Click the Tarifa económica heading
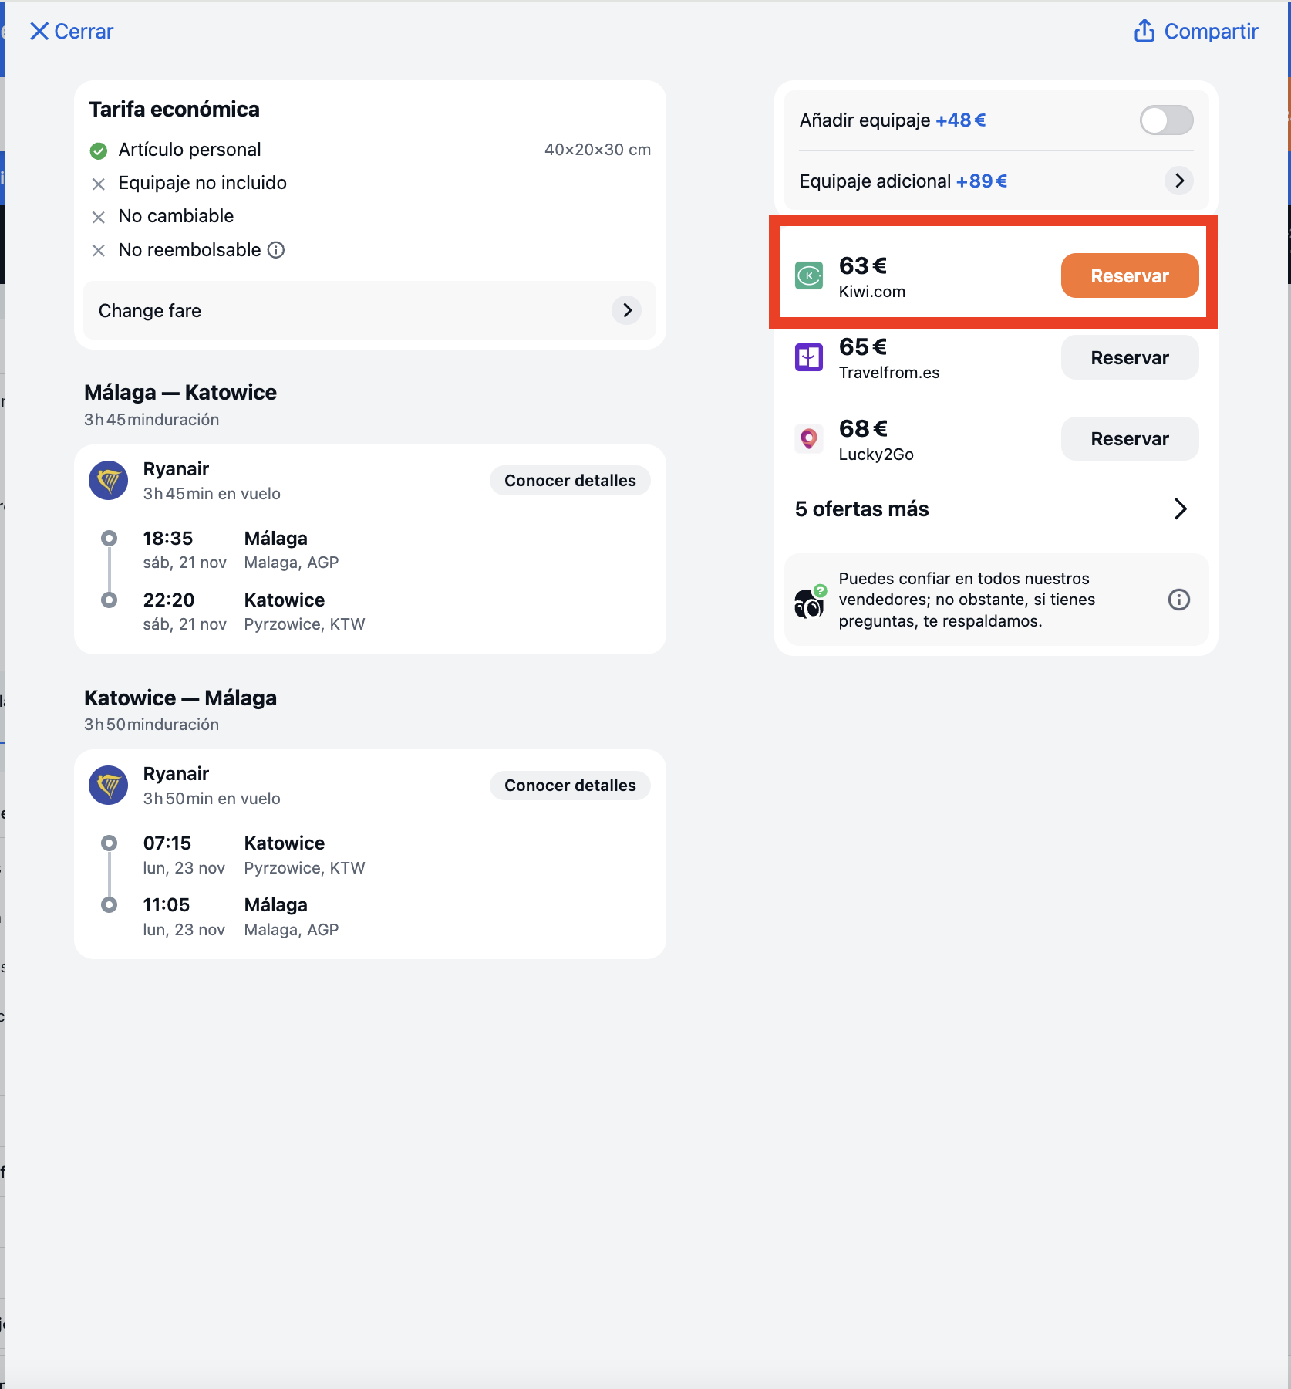 click(x=174, y=110)
